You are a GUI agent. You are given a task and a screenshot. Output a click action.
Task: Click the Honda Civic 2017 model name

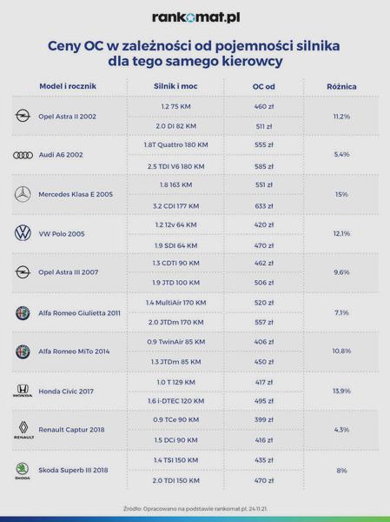[66, 391]
